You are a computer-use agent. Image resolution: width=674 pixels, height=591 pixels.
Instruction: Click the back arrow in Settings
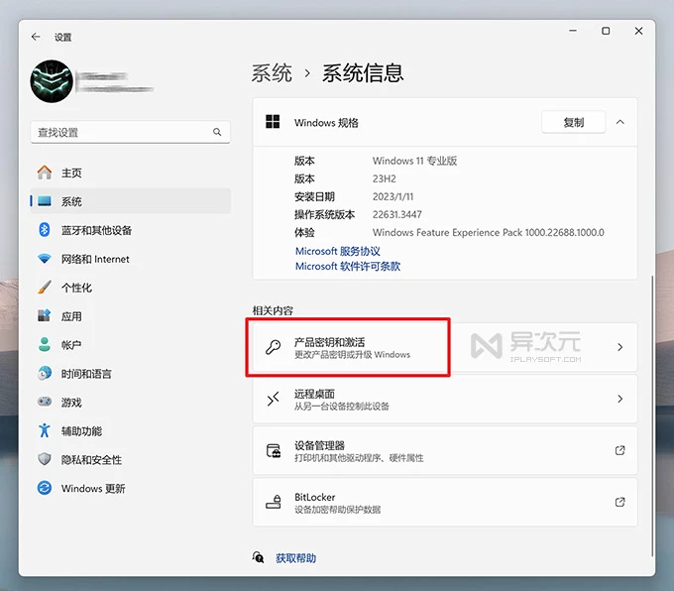coord(36,37)
